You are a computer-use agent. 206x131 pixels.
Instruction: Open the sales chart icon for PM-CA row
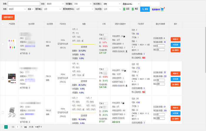click(x=83, y=75)
